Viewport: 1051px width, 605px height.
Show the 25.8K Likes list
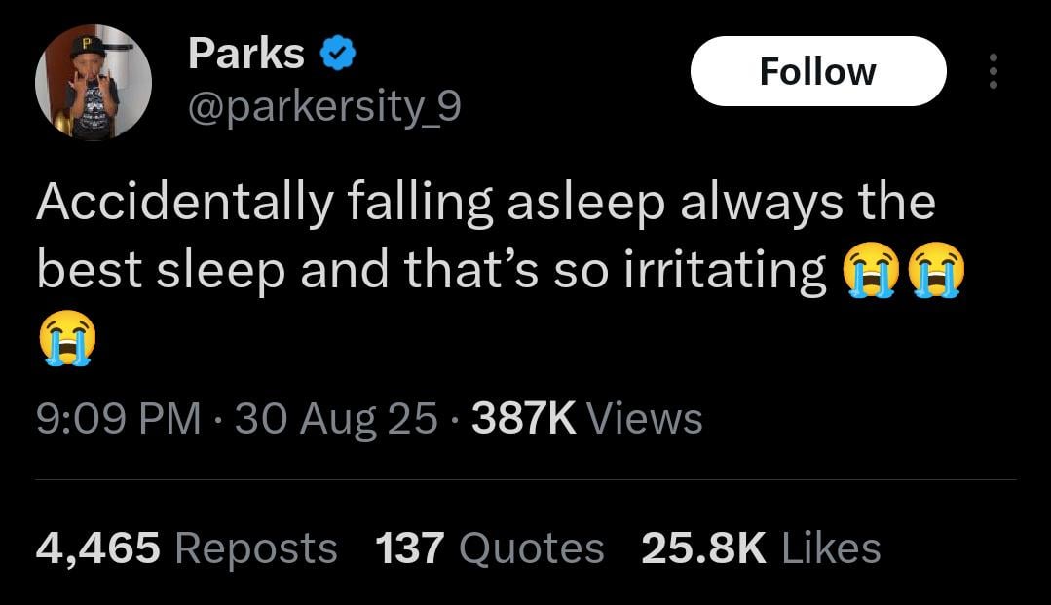761,548
